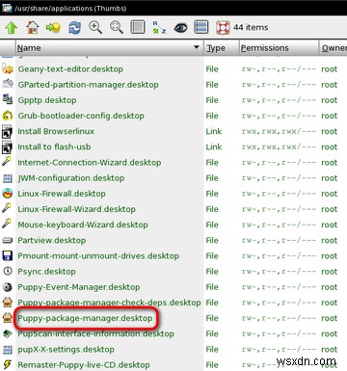Click the Partview.desktop file name
Screen dimensions: 347x371
click(x=52, y=240)
